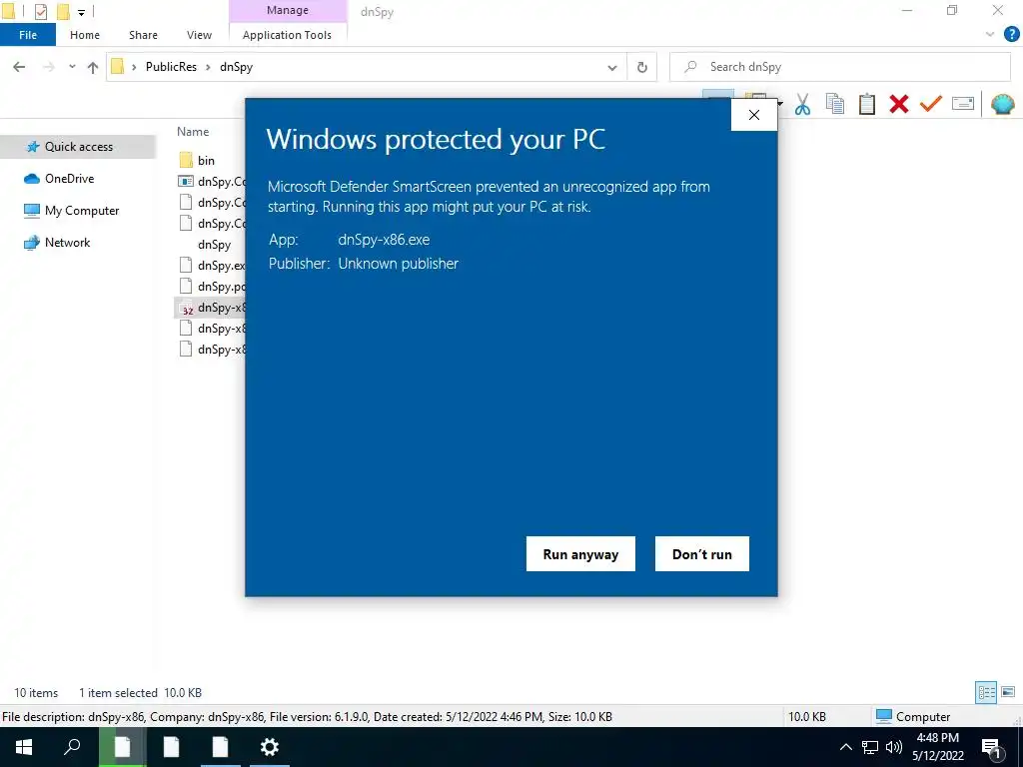Screen dimensions: 1023x767
Task: Click the Cut scissors icon in toolbar
Action: [x=802, y=104]
